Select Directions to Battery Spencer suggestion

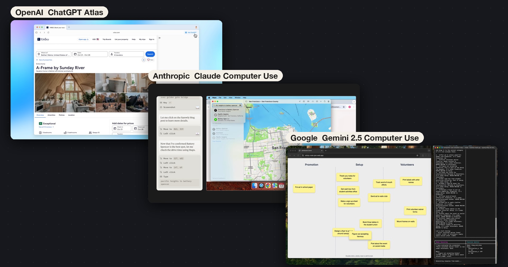coord(228,110)
